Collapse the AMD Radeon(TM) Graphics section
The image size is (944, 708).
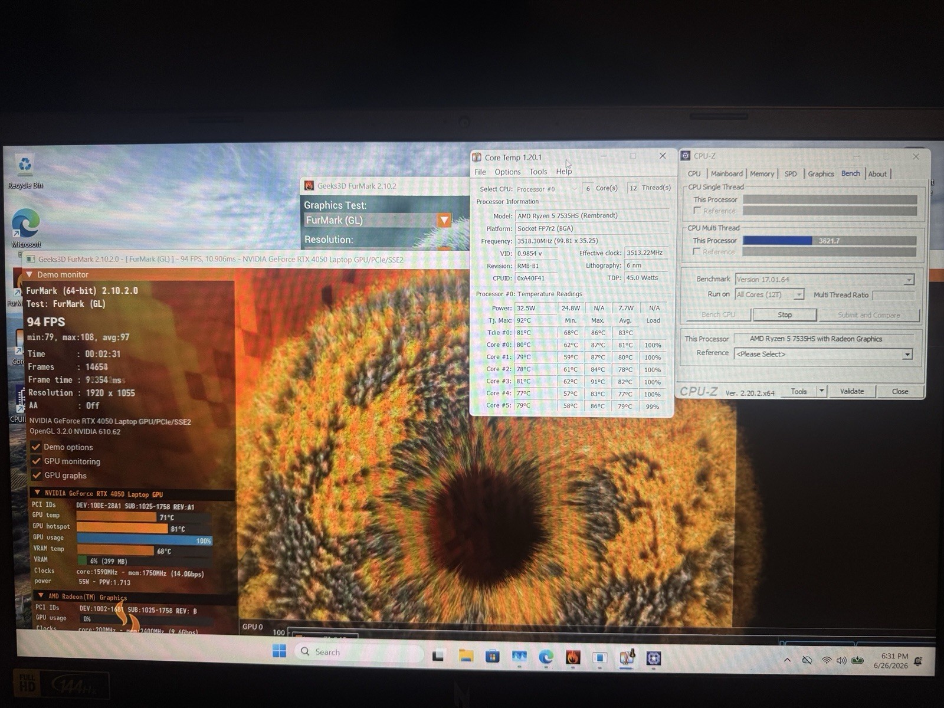pos(40,596)
